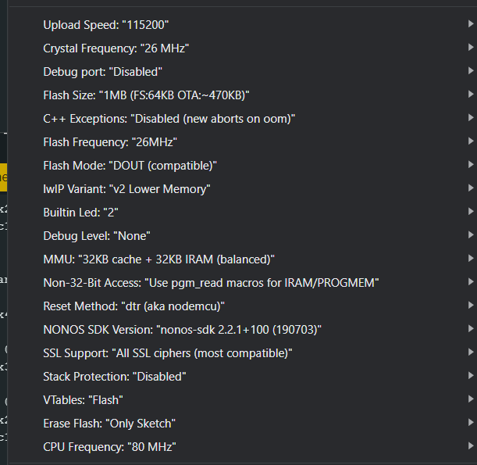Expand the MMU row submenu arrow
Screen dimensions: 477x465
pos(471,258)
